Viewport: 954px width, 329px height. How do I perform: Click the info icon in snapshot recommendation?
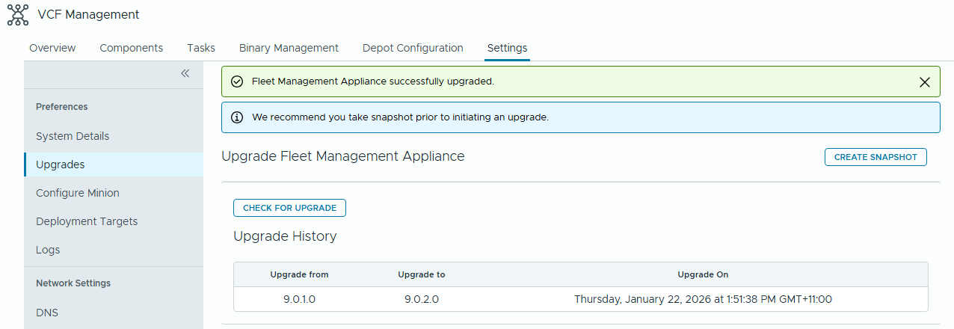[237, 117]
